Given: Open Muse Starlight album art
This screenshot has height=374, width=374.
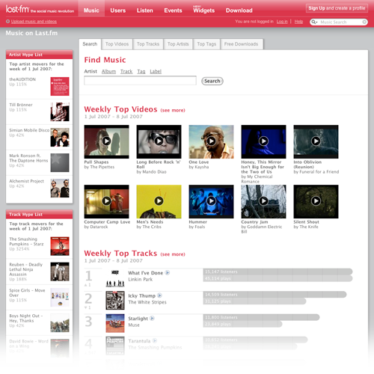Looking at the screenshot, I should [x=115, y=323].
